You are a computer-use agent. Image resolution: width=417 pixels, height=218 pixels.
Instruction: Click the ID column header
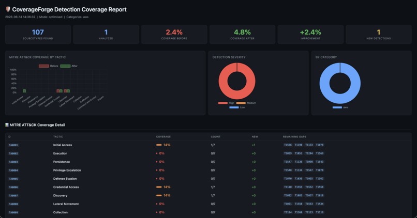[9, 137]
